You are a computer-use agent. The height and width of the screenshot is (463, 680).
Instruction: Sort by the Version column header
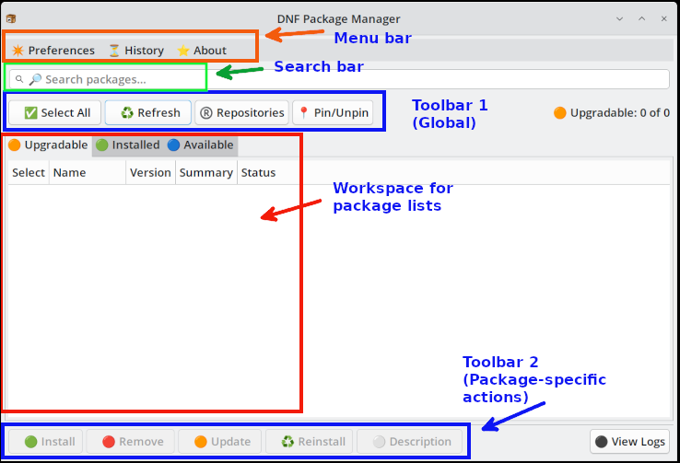coord(150,173)
